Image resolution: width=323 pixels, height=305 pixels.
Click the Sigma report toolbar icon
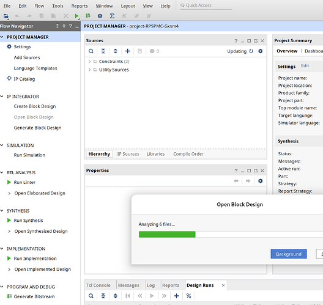[112, 16]
